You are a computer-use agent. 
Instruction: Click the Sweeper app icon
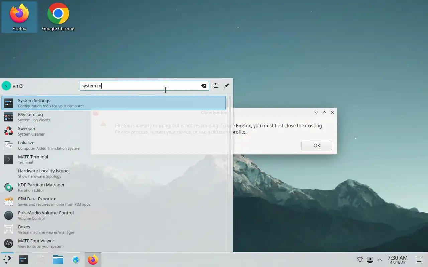(9, 131)
